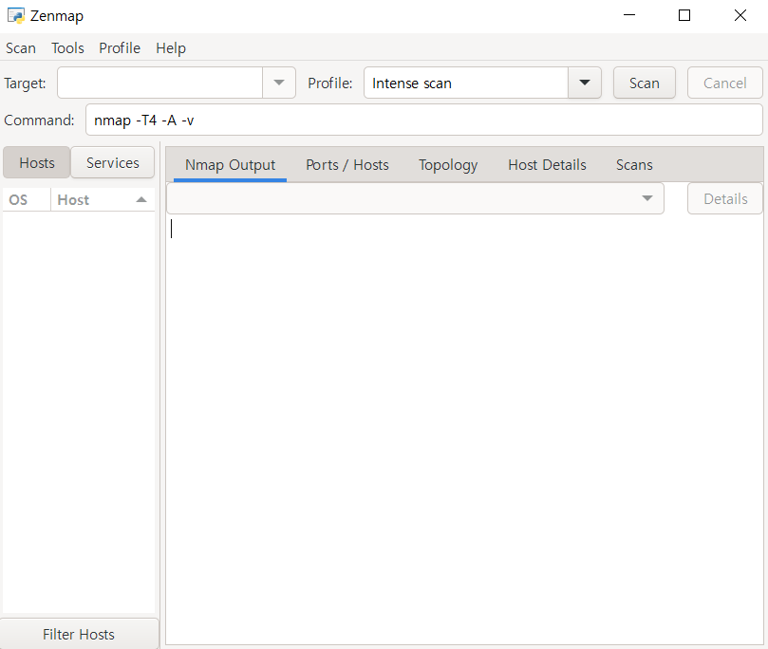Expand the Profile dropdown arrow
768x649 pixels.
pyautogui.click(x=585, y=83)
